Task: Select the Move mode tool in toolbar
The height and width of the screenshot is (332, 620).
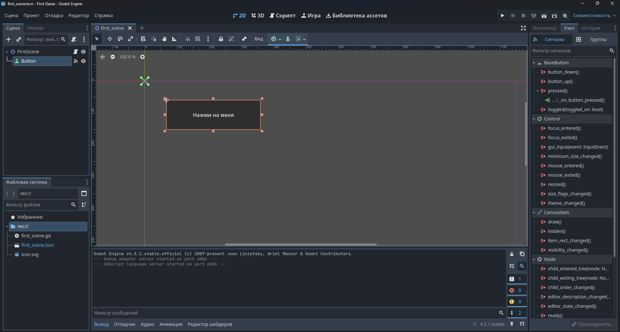Action: coord(110,39)
